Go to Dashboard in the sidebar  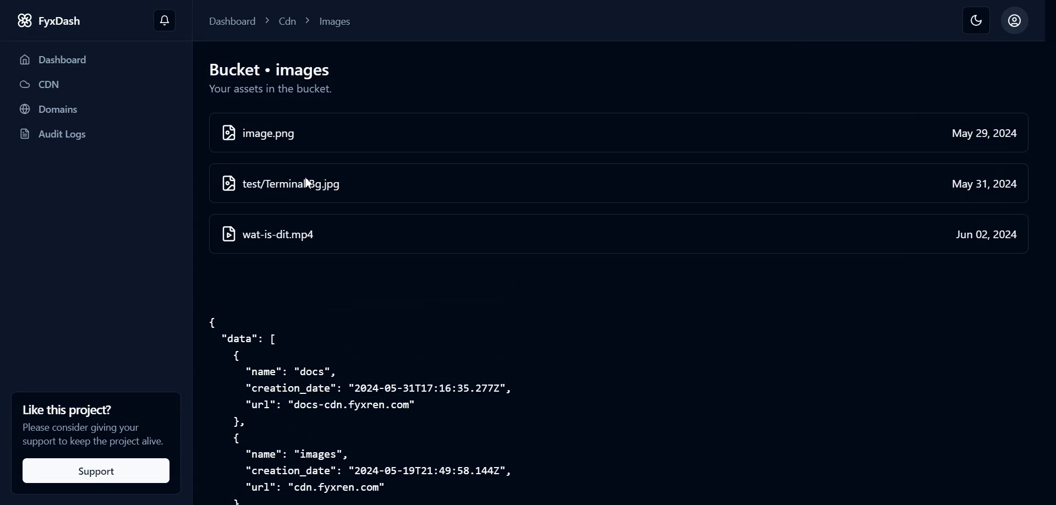(63, 60)
